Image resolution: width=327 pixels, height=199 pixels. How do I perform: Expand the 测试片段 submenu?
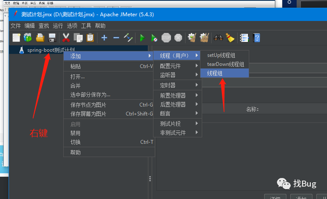click(177, 124)
